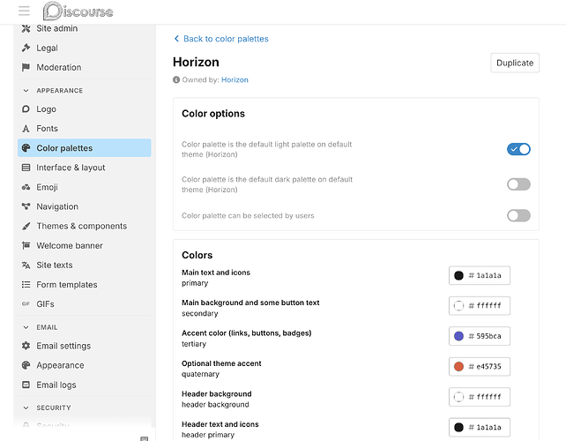
Task: Select Color palettes sidebar item
Action: (84, 147)
